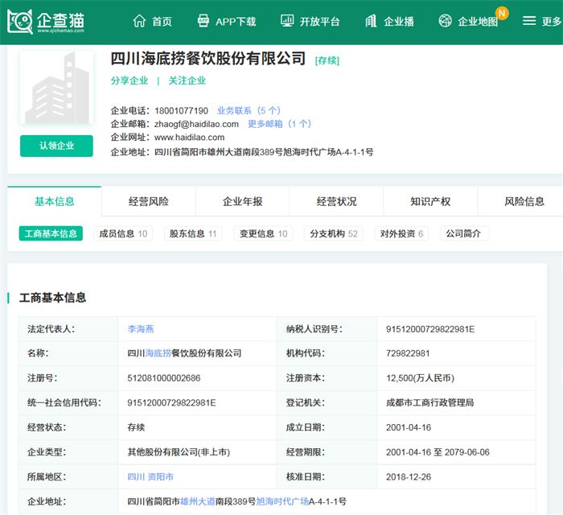Click email zhaogf@haidilao.com
Image resolution: width=563 pixels, height=515 pixels.
pos(196,124)
